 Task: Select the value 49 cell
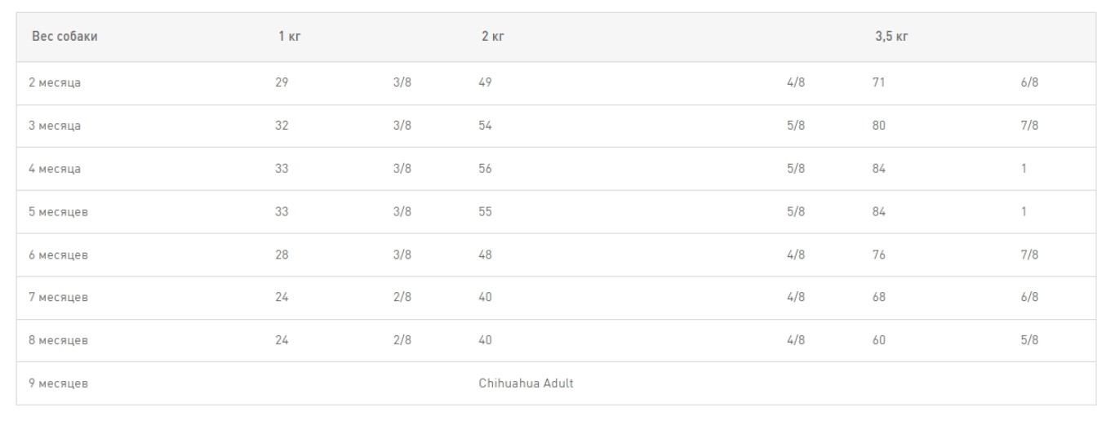pos(486,83)
